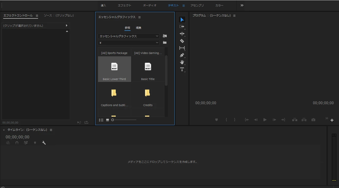Switch Essential Graphics browser to thumbnail view

pos(108,120)
